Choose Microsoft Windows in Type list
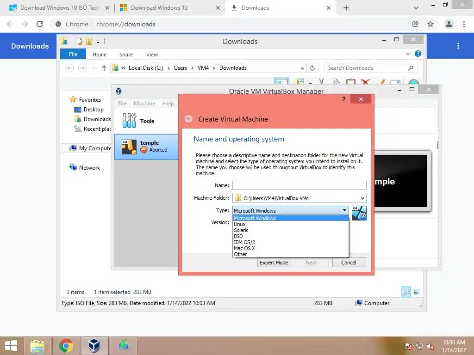 pyautogui.click(x=291, y=218)
